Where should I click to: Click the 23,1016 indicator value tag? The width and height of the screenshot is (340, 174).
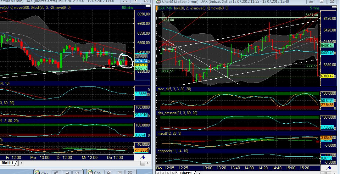coord(141,115)
